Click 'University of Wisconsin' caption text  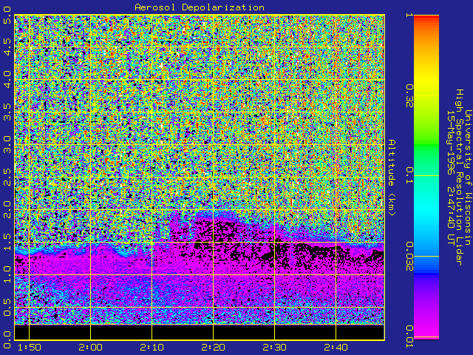467,177
